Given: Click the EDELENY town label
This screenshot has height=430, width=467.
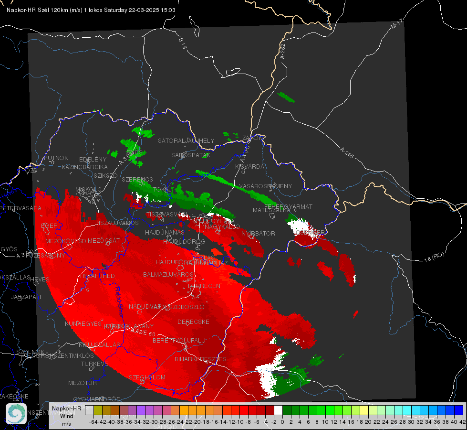Looking at the screenshot, I should [x=93, y=160].
